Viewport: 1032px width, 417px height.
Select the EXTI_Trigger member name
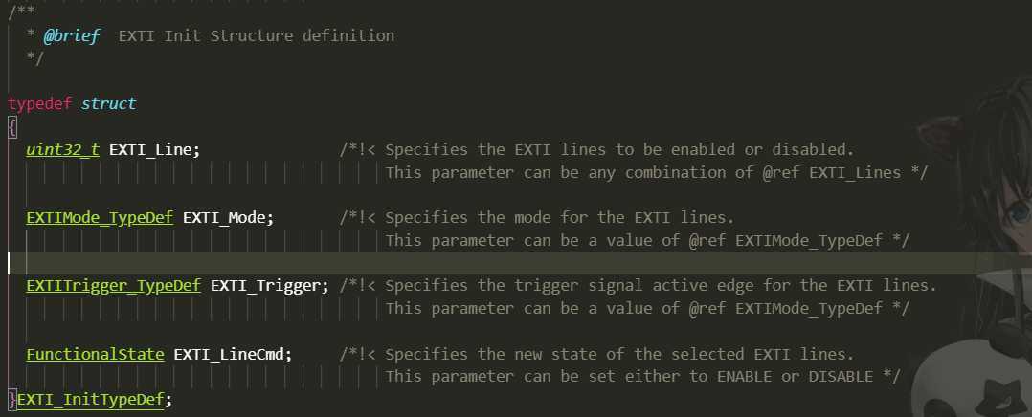pyautogui.click(x=265, y=285)
